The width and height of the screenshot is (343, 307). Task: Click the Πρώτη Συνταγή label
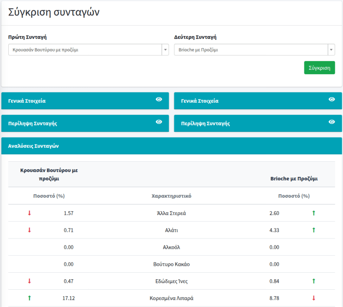[x=27, y=37]
